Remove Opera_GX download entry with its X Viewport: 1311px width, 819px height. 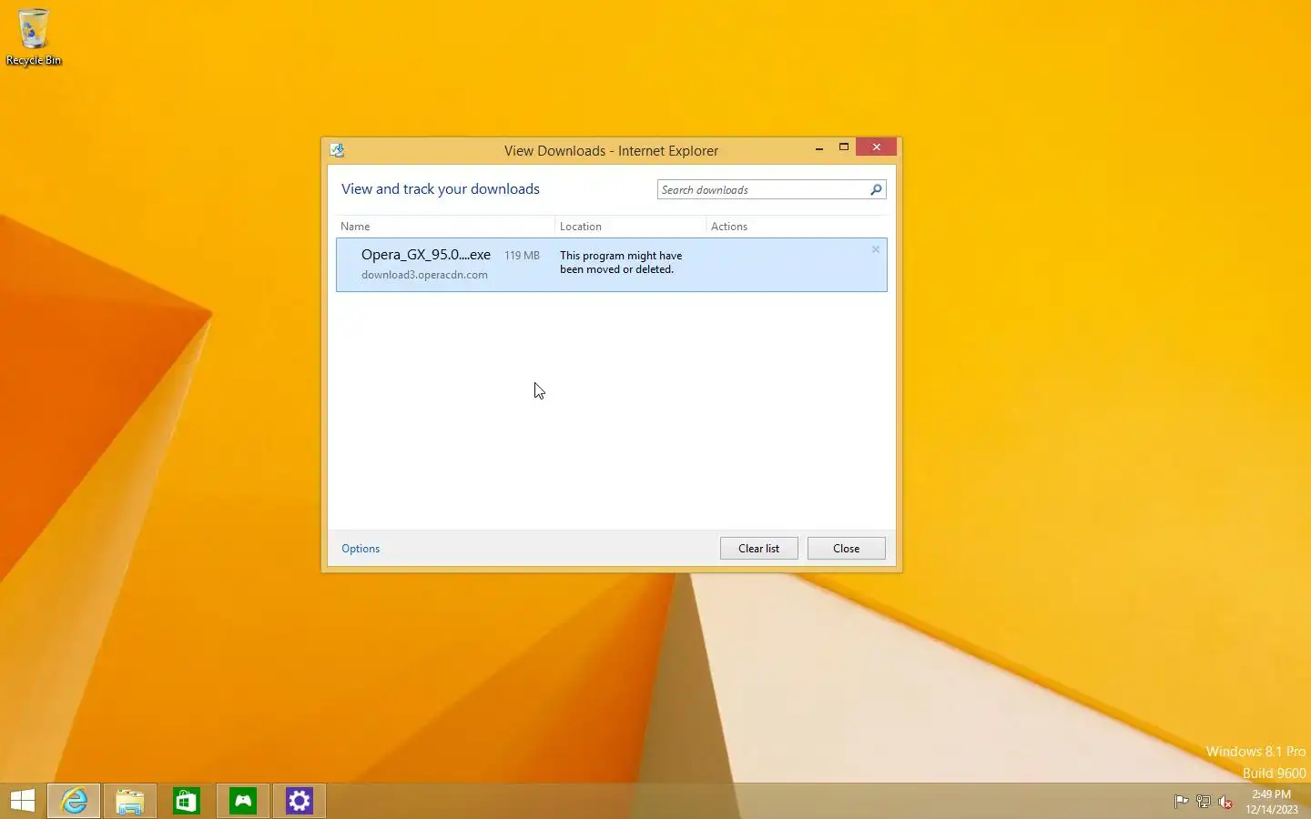pyautogui.click(x=875, y=249)
